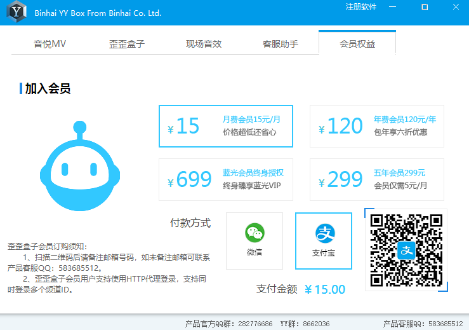Open the 注册软件 register software link
The image size is (469, 330).
tap(361, 7)
